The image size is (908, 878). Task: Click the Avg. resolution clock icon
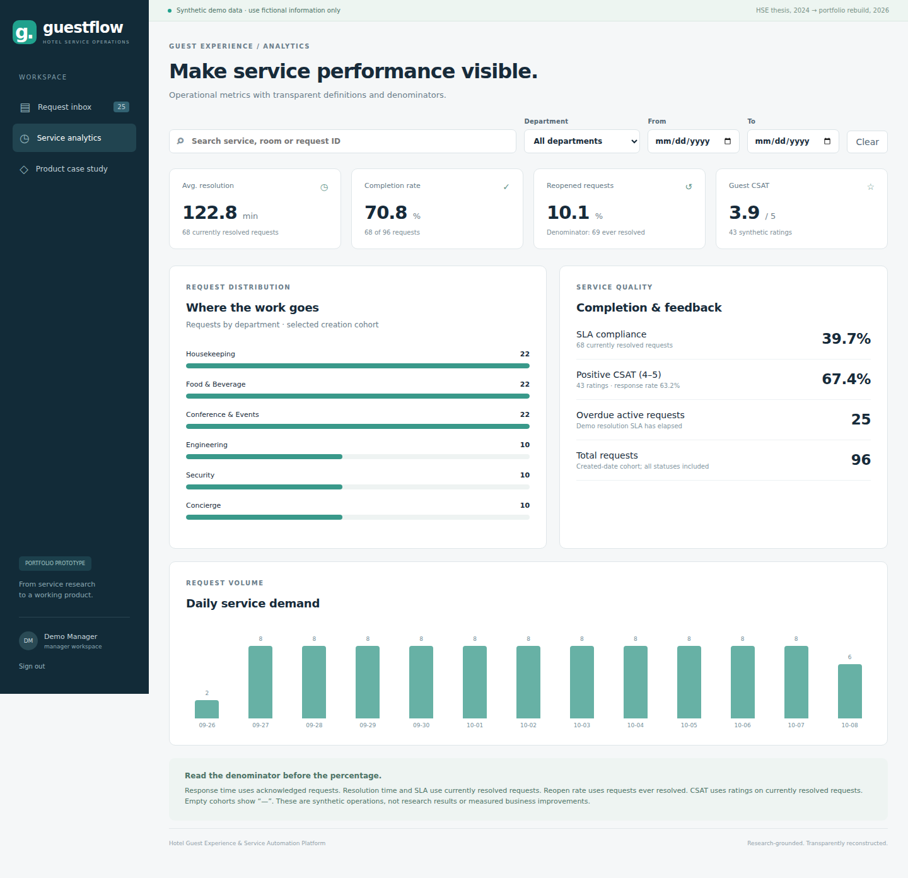click(324, 187)
